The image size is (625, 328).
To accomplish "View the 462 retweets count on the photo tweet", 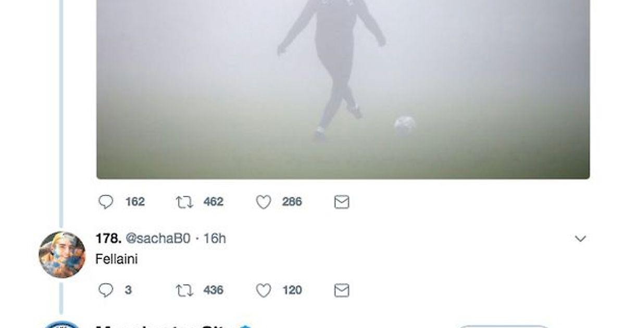I will (214, 202).
